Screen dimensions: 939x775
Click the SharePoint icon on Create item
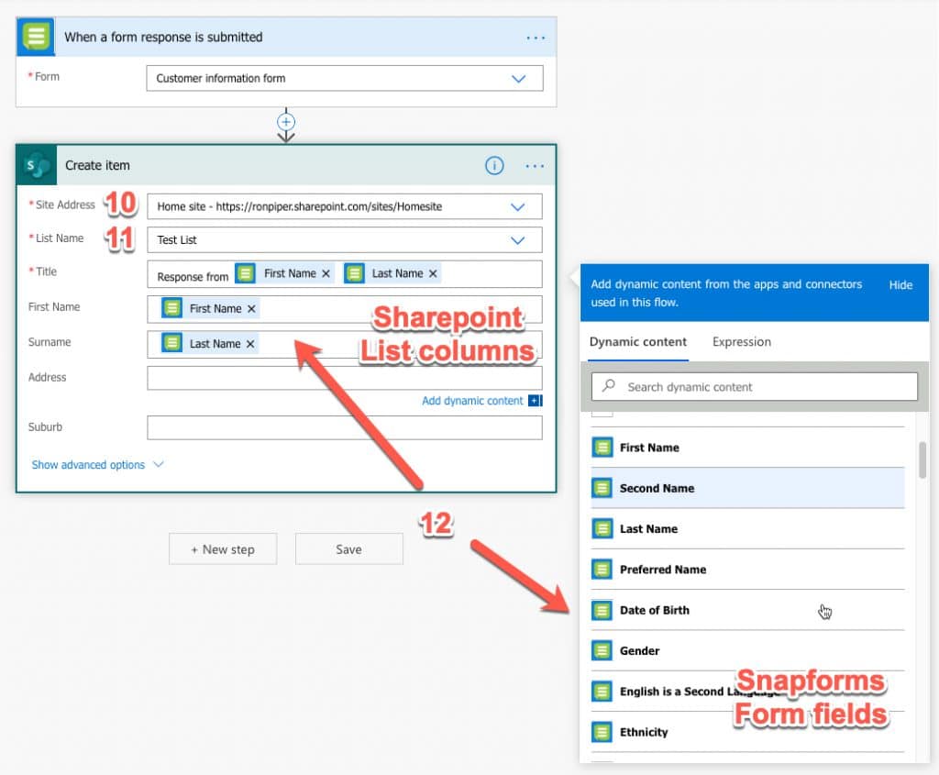click(x=35, y=165)
